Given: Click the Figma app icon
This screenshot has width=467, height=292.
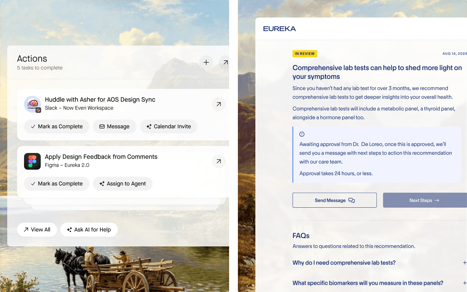Looking at the screenshot, I should pyautogui.click(x=32, y=161).
